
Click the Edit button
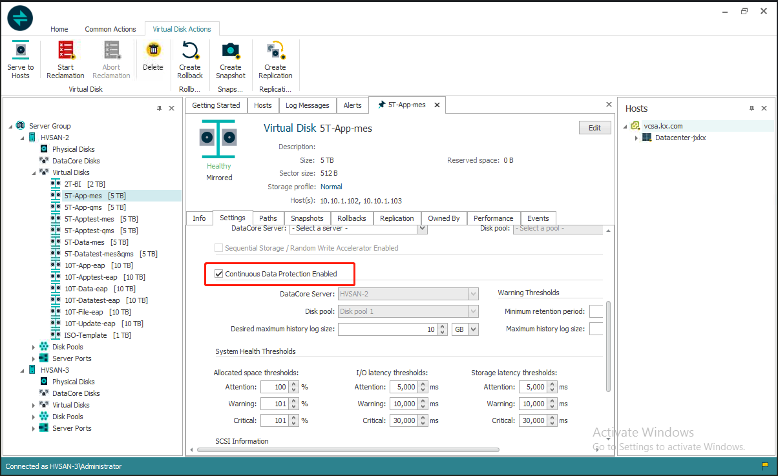[594, 128]
